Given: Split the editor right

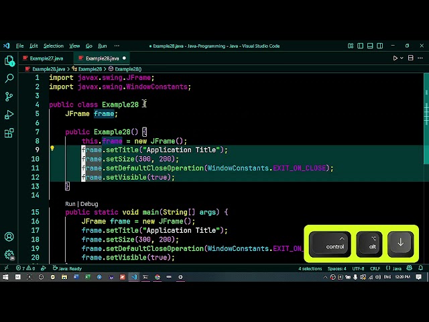Looking at the screenshot, I should pyautogui.click(x=410, y=58).
